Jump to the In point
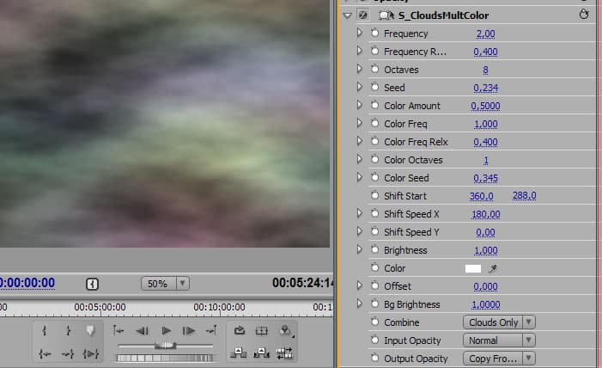Screen dimensions: 602x368 point(45,353)
